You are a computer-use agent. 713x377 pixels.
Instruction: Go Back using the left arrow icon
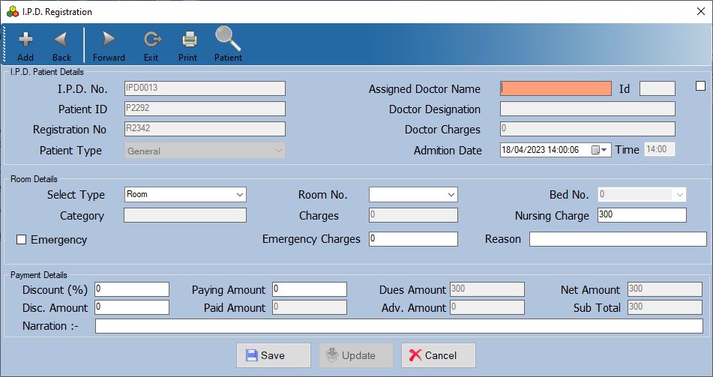[x=61, y=40]
